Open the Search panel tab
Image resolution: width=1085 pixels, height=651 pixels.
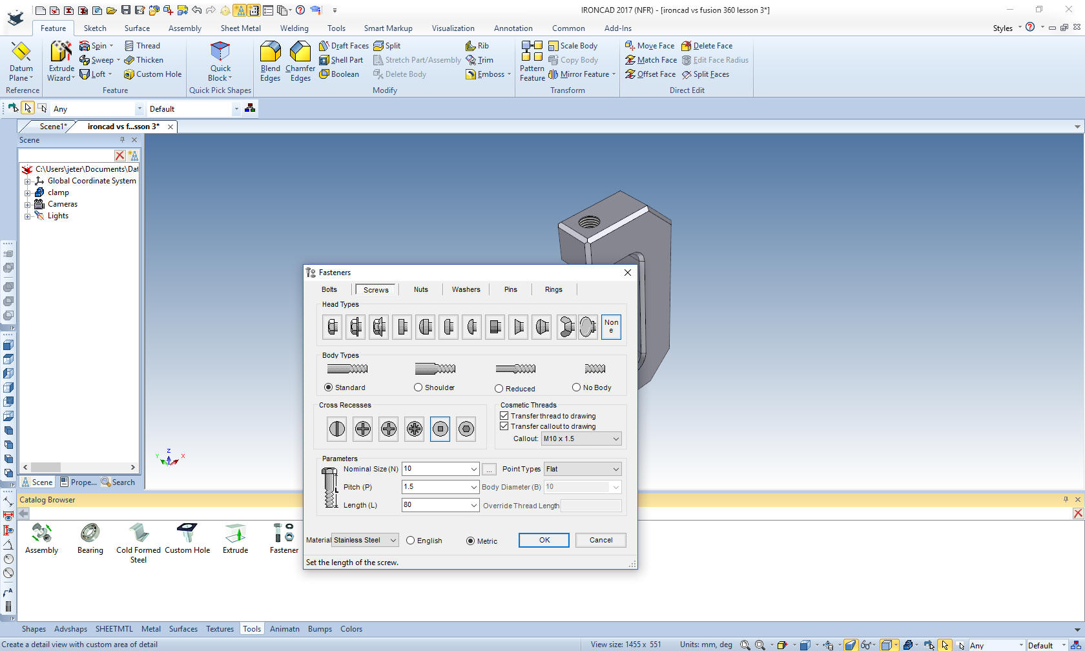tap(118, 482)
